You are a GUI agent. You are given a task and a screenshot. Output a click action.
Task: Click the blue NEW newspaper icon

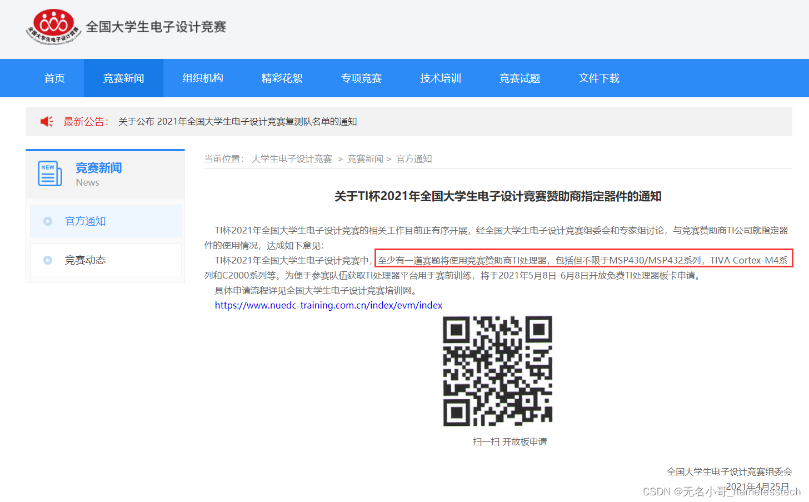[50, 173]
